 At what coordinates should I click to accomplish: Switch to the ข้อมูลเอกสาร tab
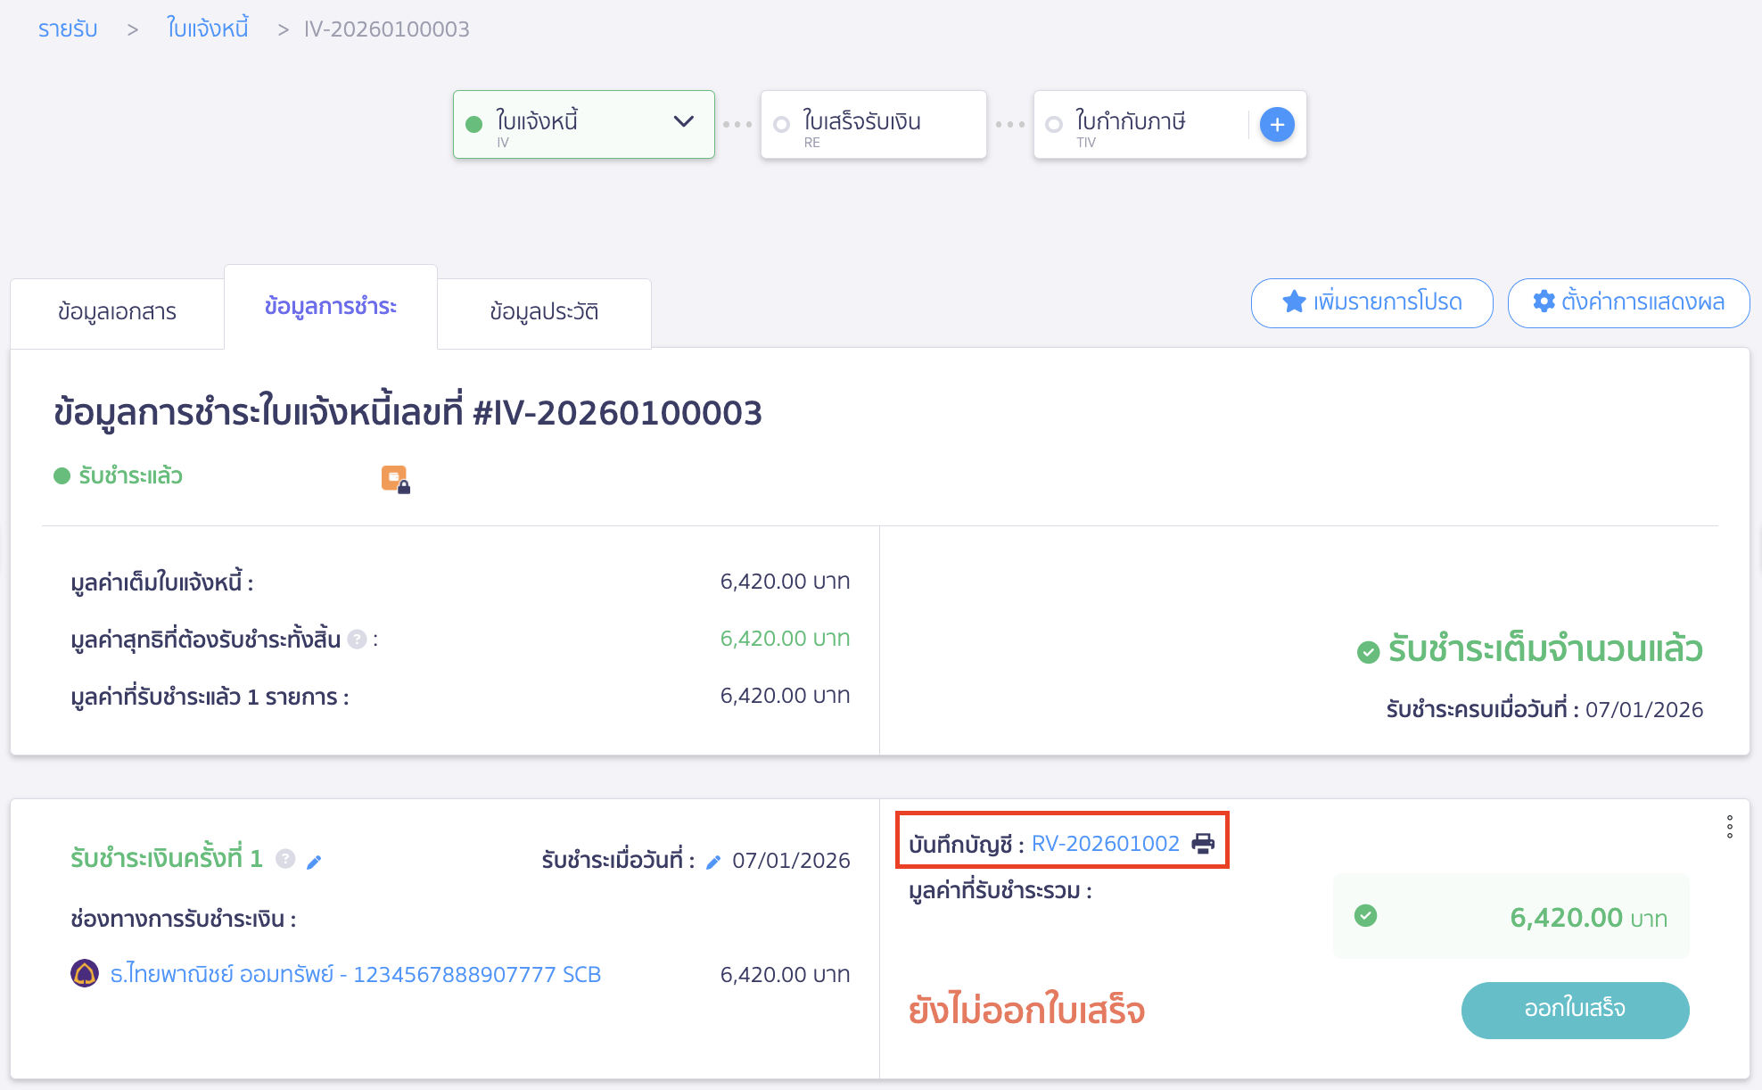pos(117,312)
